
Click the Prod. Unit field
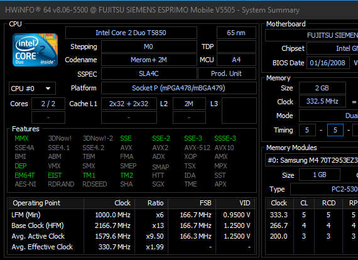227,73
